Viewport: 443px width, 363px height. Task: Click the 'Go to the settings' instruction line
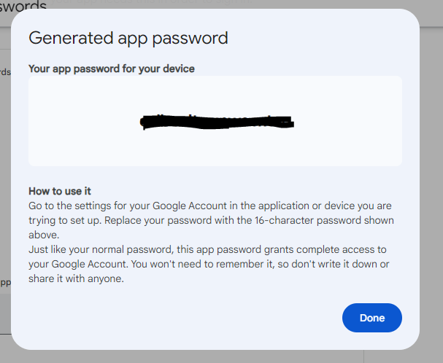[210, 206]
